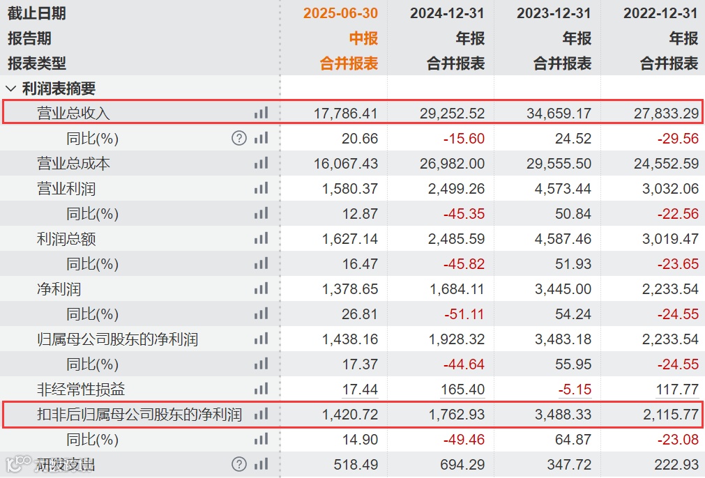Click the 报表类型 header label
This screenshot has width=705, height=478.
36,63
